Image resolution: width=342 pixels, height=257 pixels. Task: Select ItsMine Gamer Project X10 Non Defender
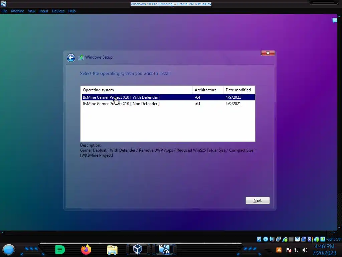[168, 104]
